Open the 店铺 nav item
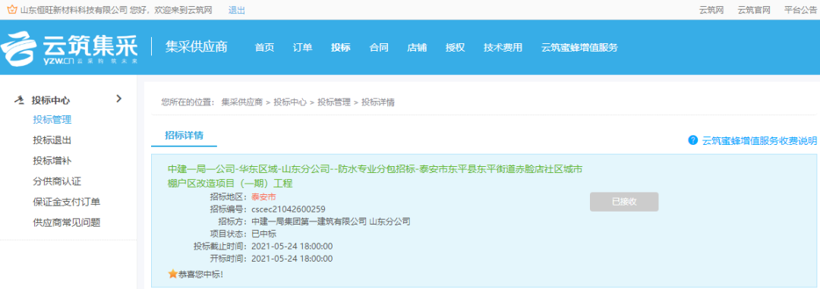Viewport: 820px width, 289px height. click(418, 48)
